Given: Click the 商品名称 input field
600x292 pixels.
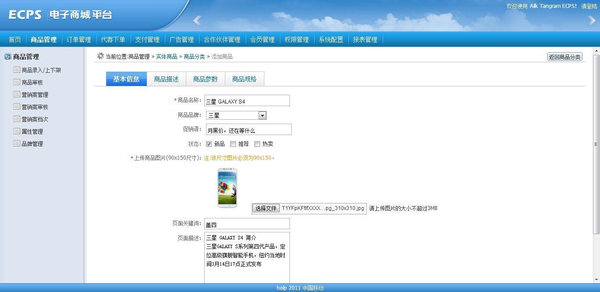Looking at the screenshot, I should pyautogui.click(x=247, y=101).
